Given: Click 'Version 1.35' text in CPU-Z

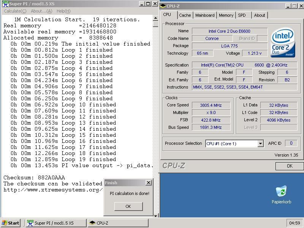Looking at the screenshot, I should coord(286,155).
